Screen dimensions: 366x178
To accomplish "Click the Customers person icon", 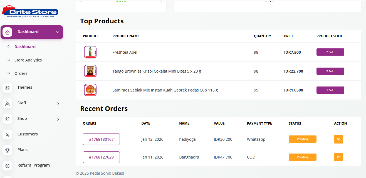I will click(x=8, y=135).
